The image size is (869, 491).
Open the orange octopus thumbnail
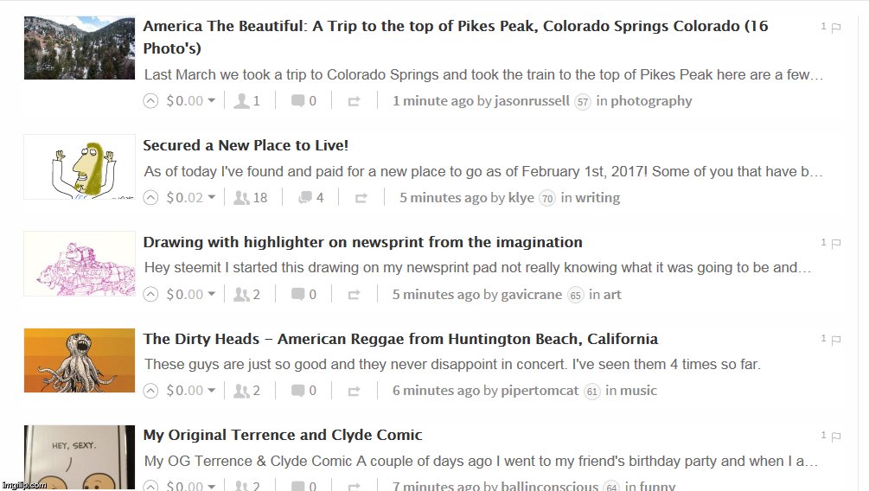click(x=80, y=360)
